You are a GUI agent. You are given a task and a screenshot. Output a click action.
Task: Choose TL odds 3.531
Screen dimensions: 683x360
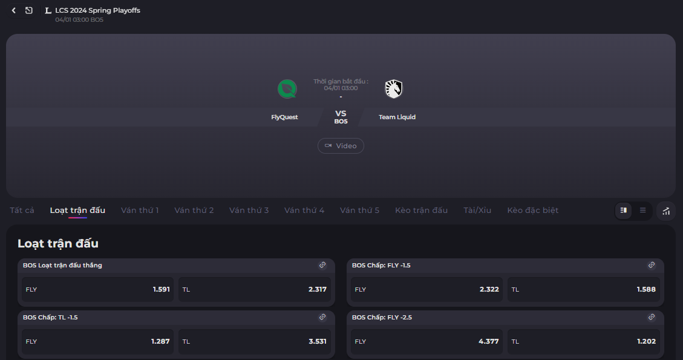coord(254,342)
